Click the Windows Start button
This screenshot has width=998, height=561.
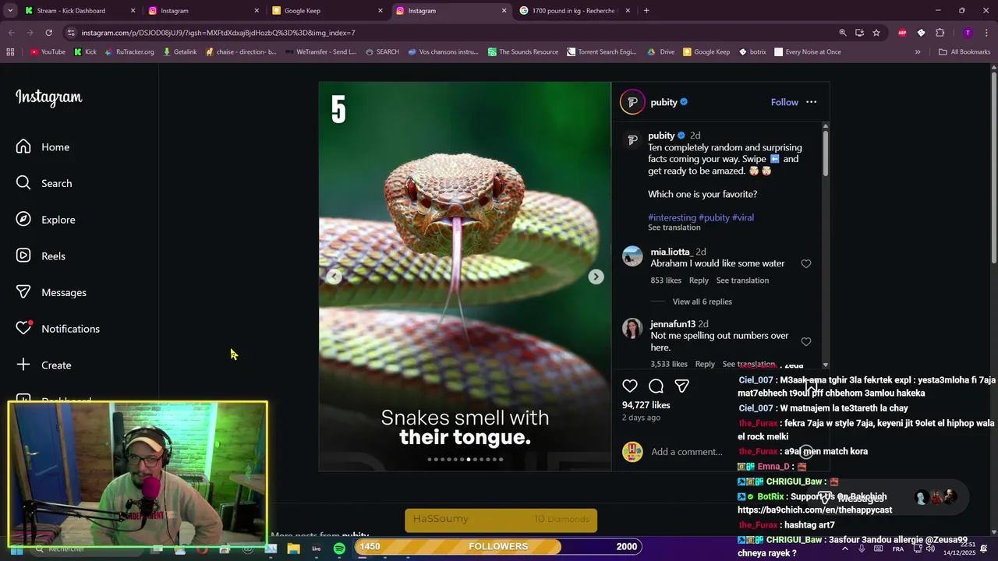16,549
